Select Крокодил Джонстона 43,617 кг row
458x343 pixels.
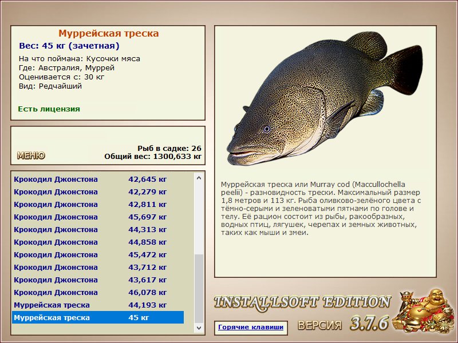[x=98, y=280]
